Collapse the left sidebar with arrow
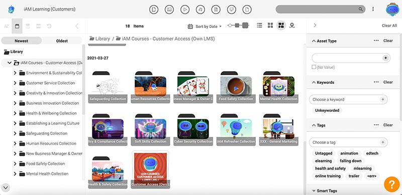Image resolution: width=402 pixels, height=195 pixels. [77, 26]
